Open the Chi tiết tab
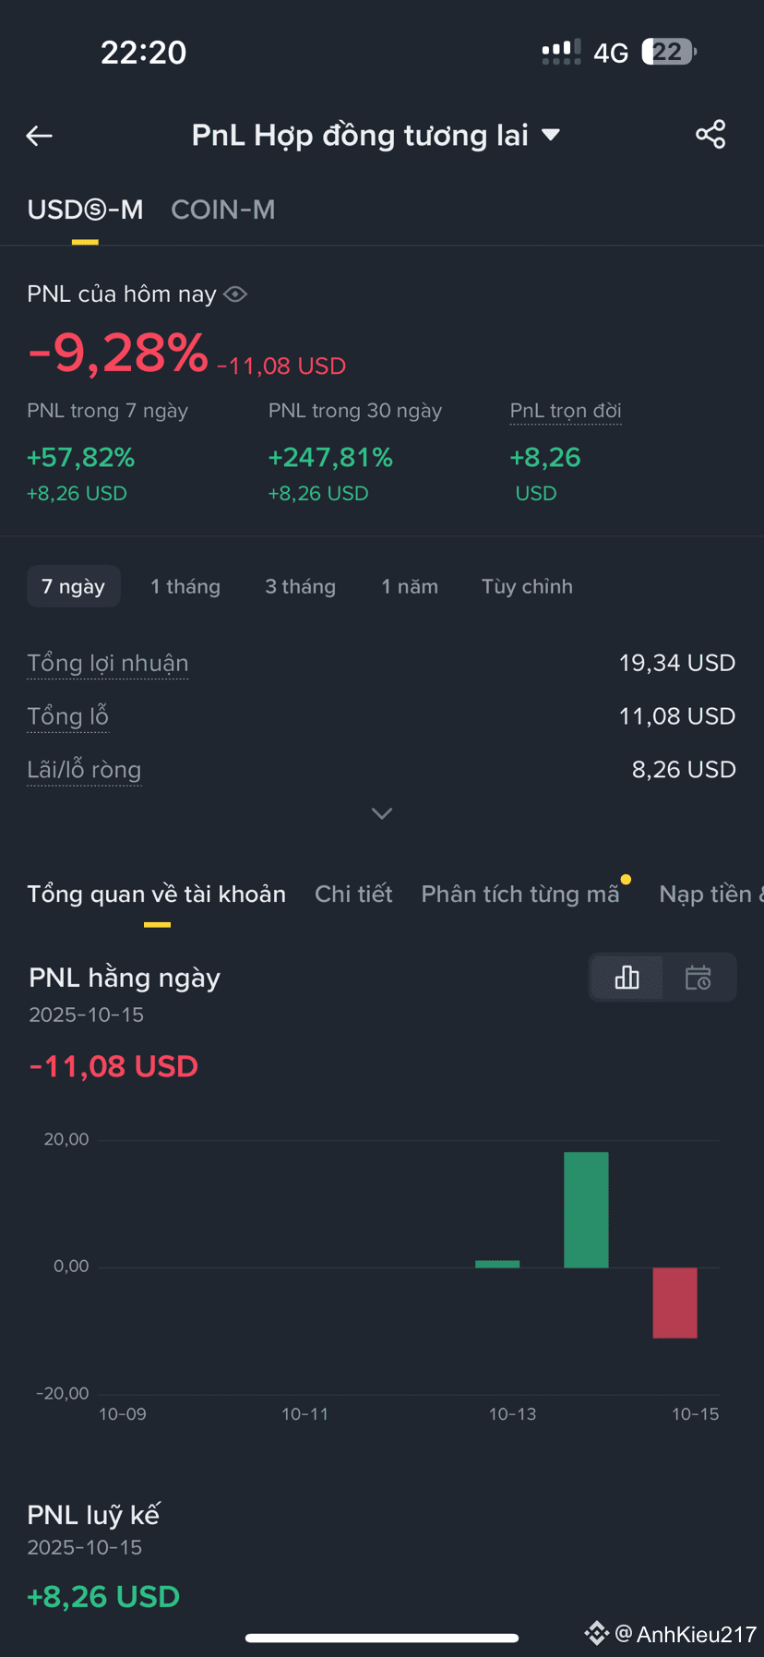The height and width of the screenshot is (1657, 764). 353,894
